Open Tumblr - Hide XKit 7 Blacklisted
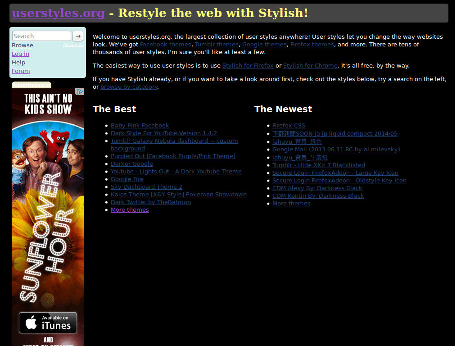461x346 pixels. point(319,165)
